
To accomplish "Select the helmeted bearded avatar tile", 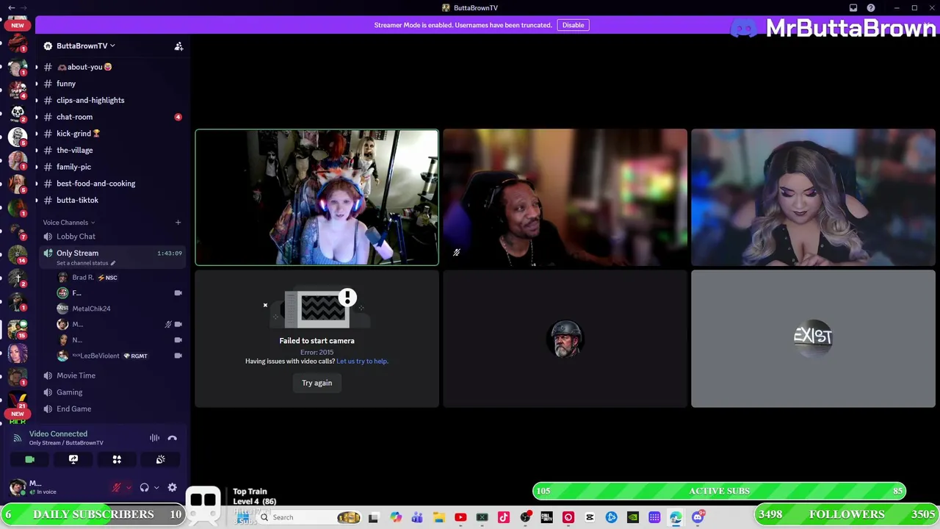I will [565, 339].
